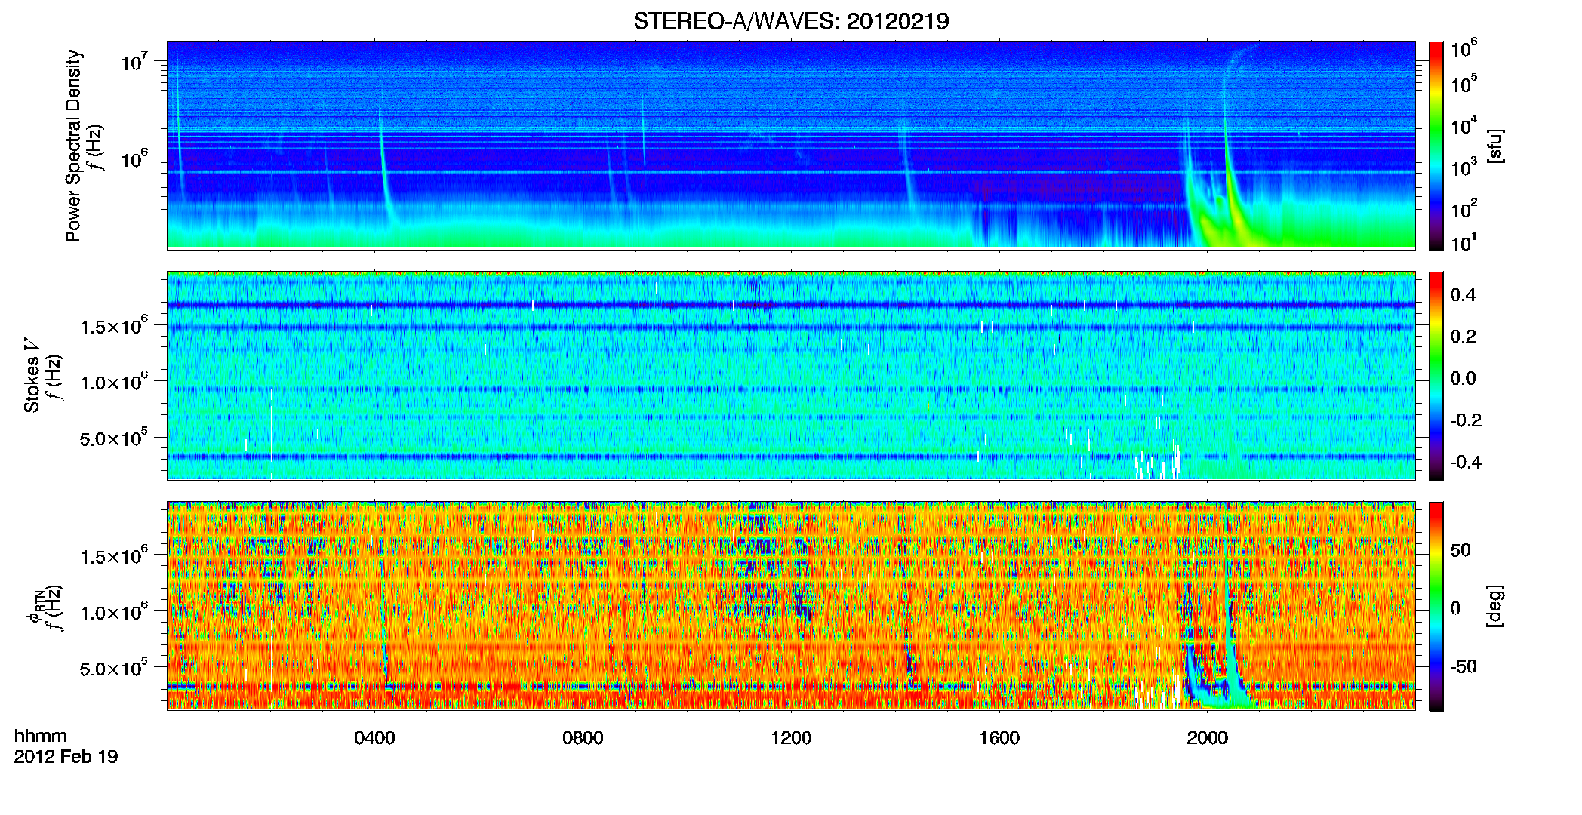Click the 10^6 frequency tick on the top panel's axis
1582x815 pixels.
(x=134, y=158)
